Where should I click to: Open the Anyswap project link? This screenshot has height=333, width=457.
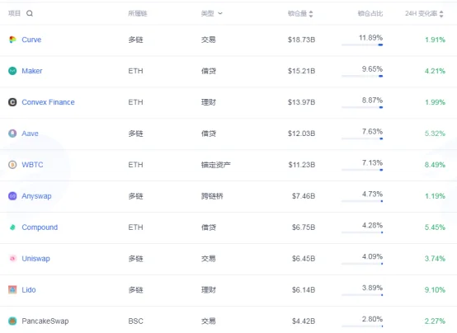point(36,196)
